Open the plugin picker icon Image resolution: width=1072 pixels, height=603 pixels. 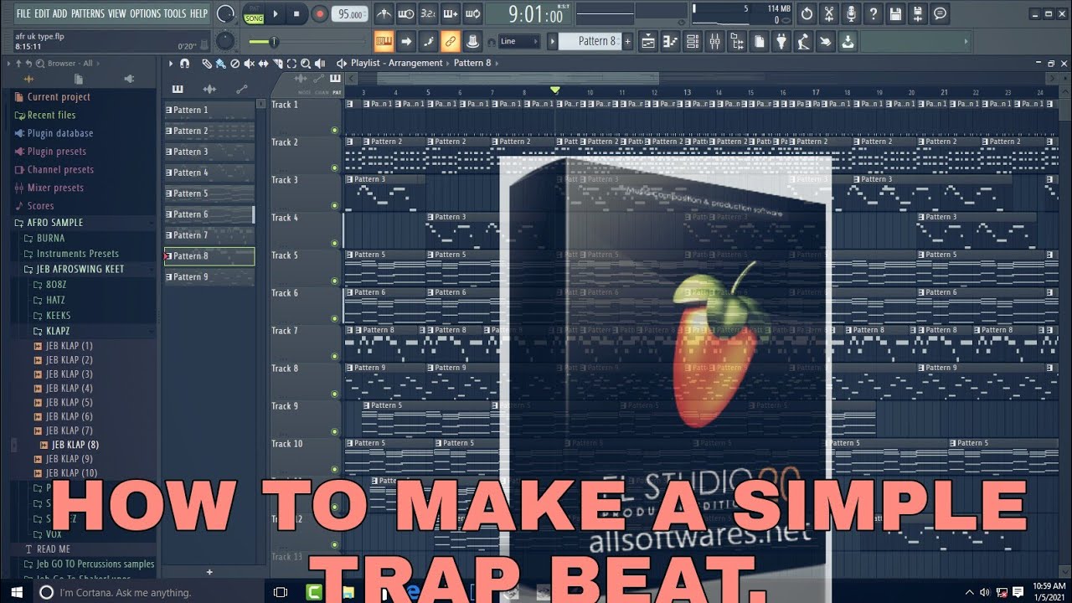tap(781, 41)
